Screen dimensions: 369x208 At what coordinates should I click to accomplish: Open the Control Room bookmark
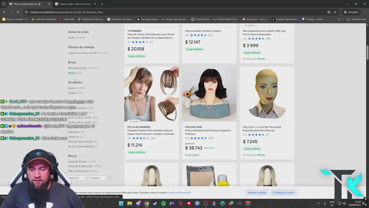200,19
